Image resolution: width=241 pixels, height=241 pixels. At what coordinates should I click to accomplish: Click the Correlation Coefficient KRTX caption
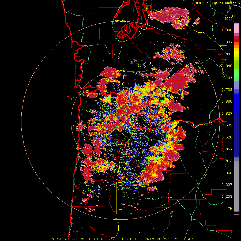pos(122,239)
